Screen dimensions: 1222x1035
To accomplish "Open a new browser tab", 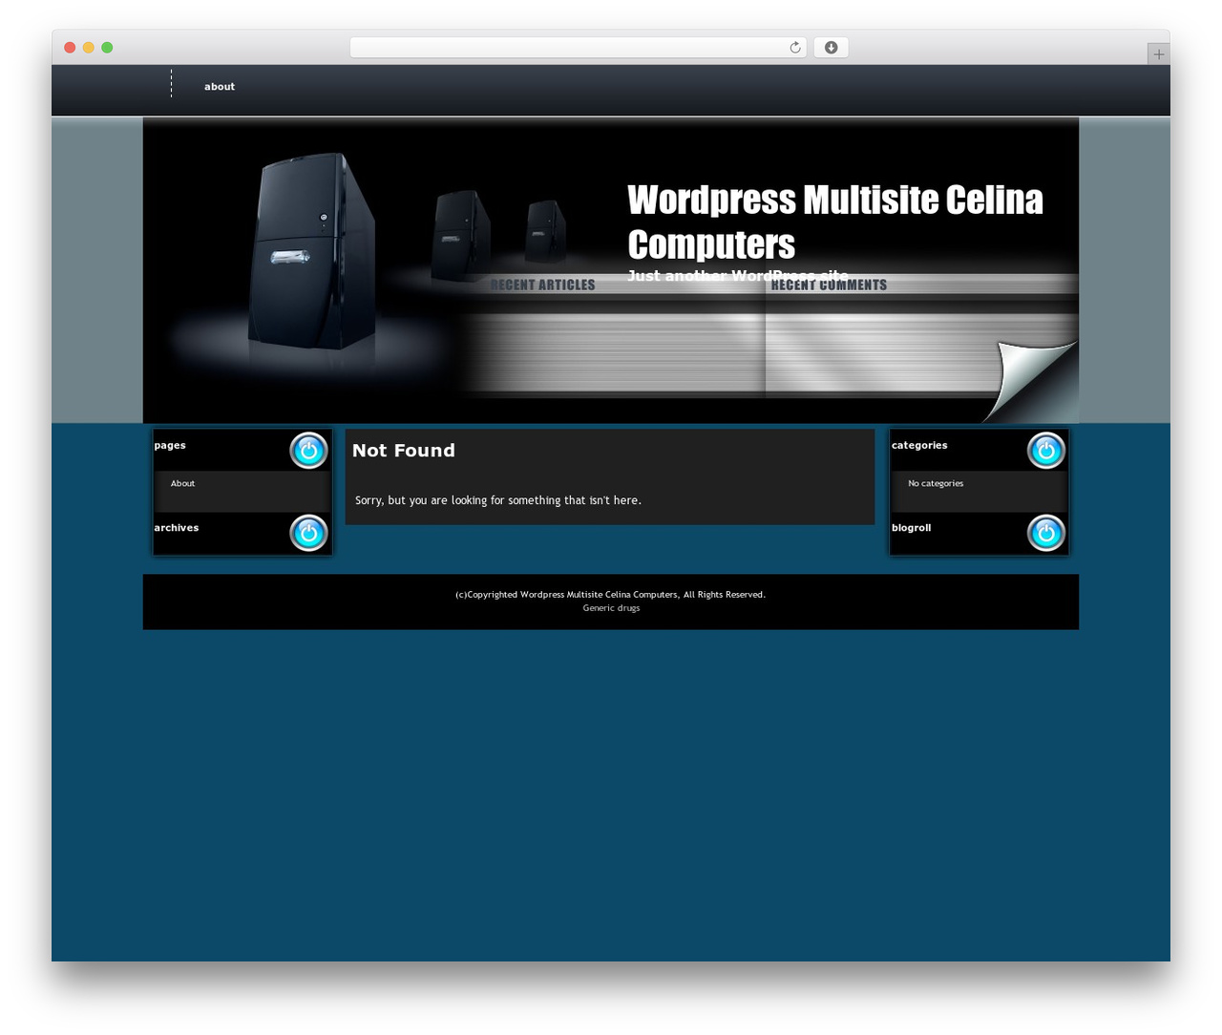I will pyautogui.click(x=1158, y=54).
